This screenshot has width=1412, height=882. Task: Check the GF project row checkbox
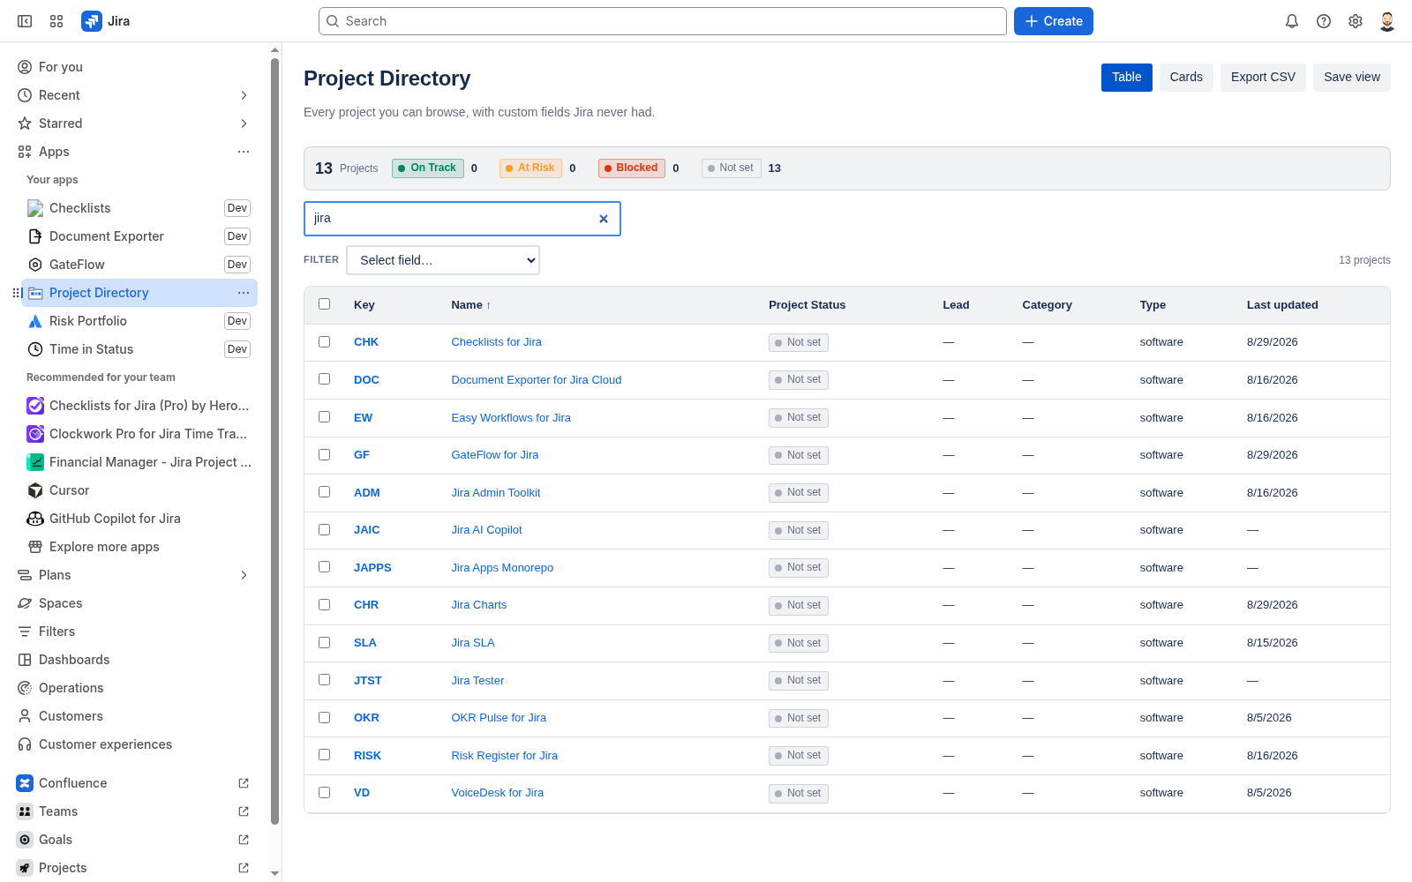[x=324, y=454]
